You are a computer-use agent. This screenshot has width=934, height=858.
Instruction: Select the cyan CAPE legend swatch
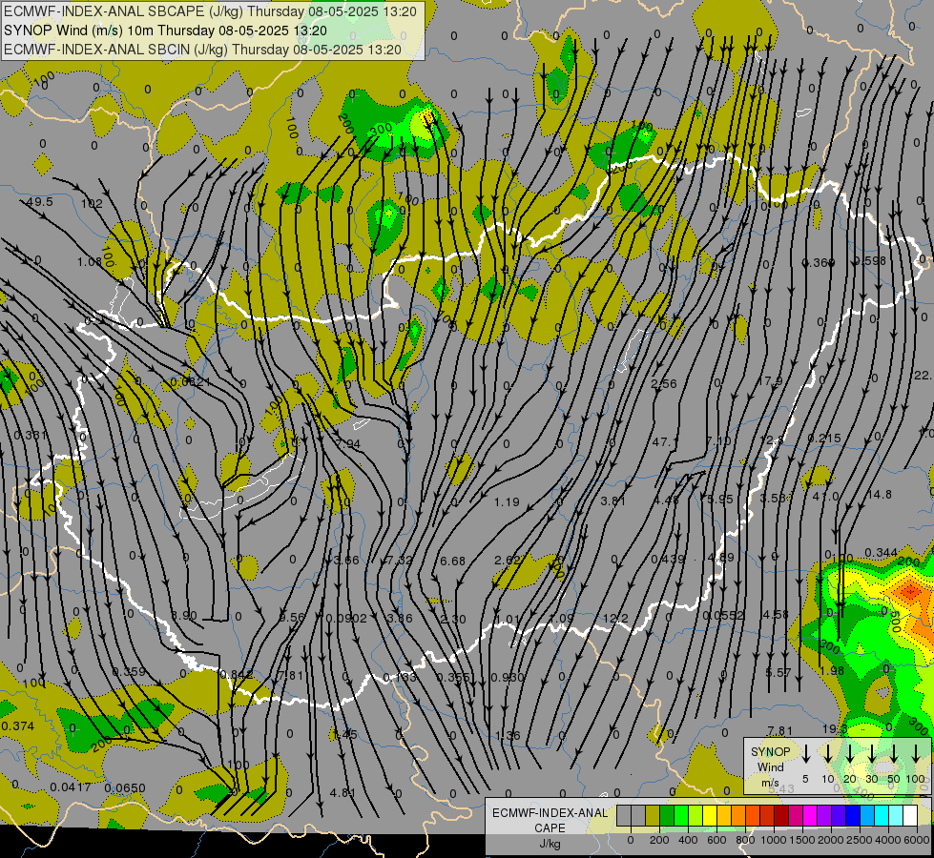[x=881, y=816]
